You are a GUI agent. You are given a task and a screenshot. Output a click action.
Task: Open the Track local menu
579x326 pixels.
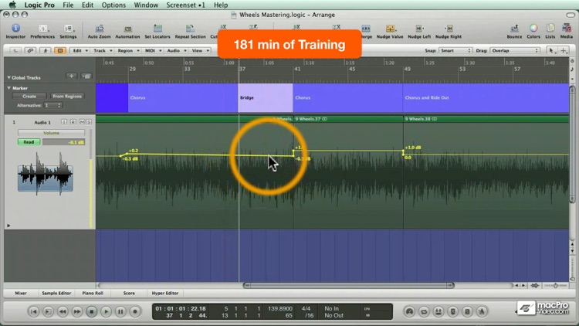point(102,51)
